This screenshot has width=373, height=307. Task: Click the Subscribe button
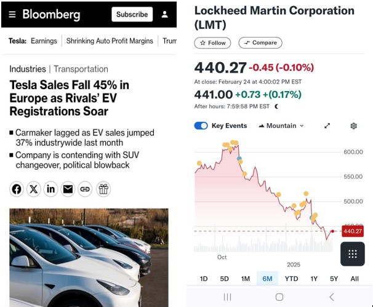[132, 14]
